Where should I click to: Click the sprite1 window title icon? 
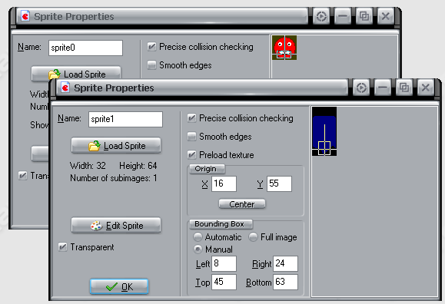[x=65, y=88]
